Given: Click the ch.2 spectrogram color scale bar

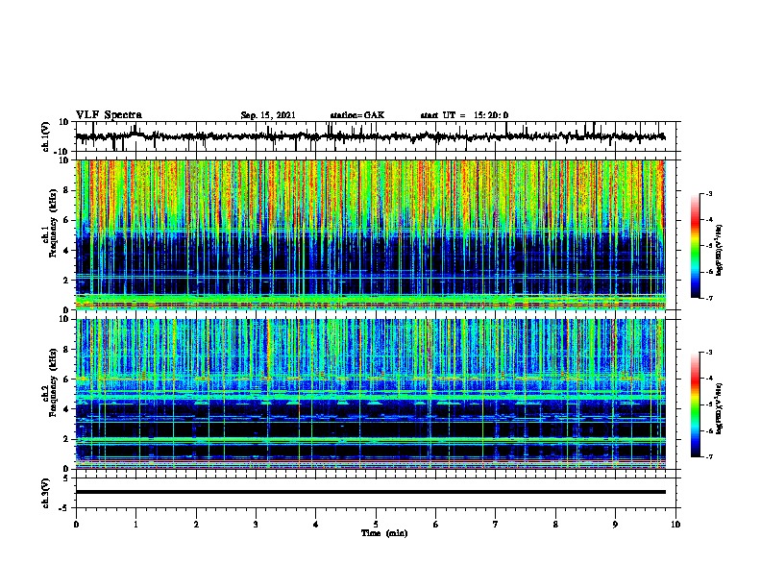Looking at the screenshot, I should 696,404.
